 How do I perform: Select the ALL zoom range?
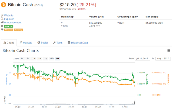(58, 59)
